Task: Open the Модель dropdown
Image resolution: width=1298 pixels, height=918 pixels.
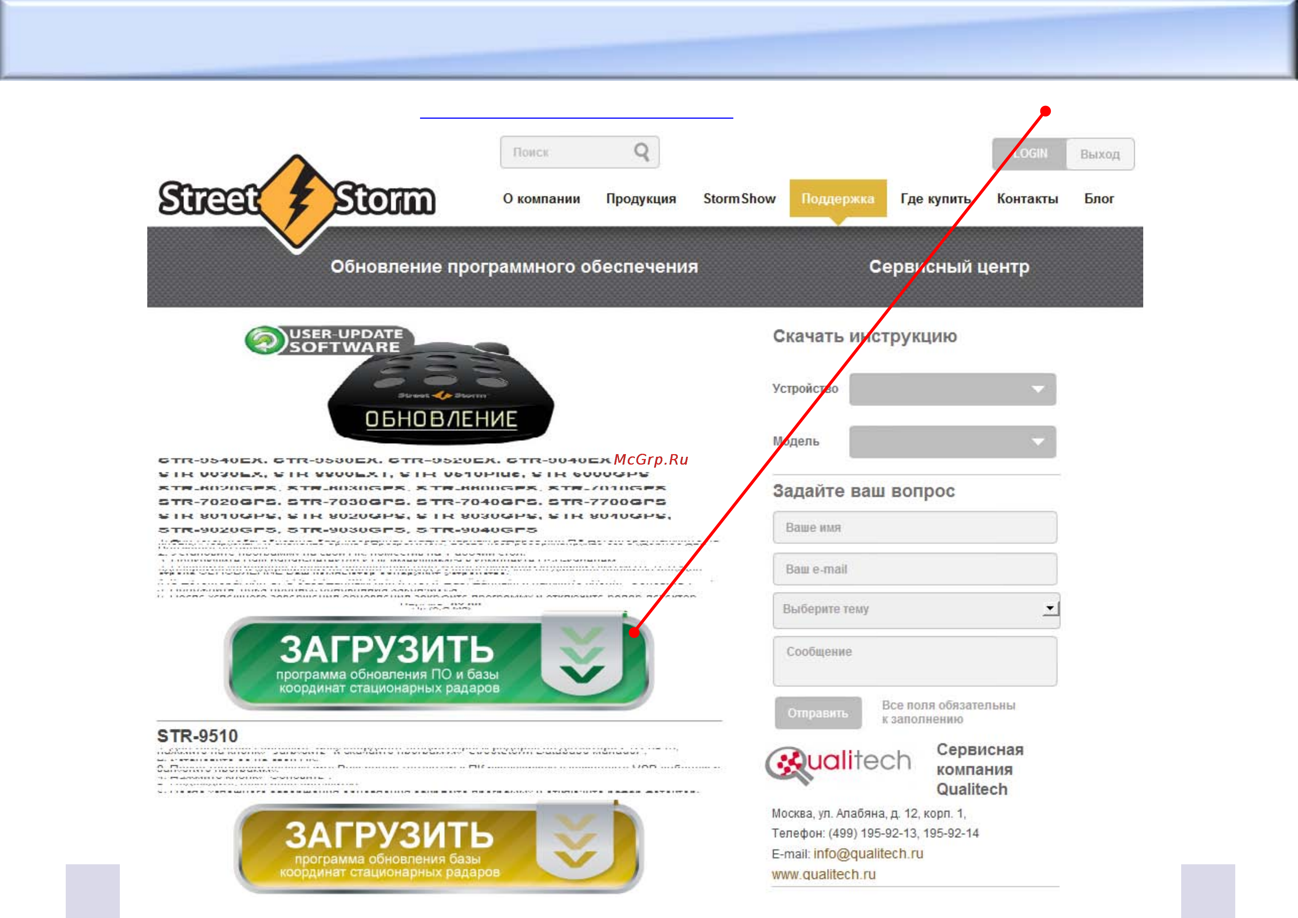Action: coord(953,441)
